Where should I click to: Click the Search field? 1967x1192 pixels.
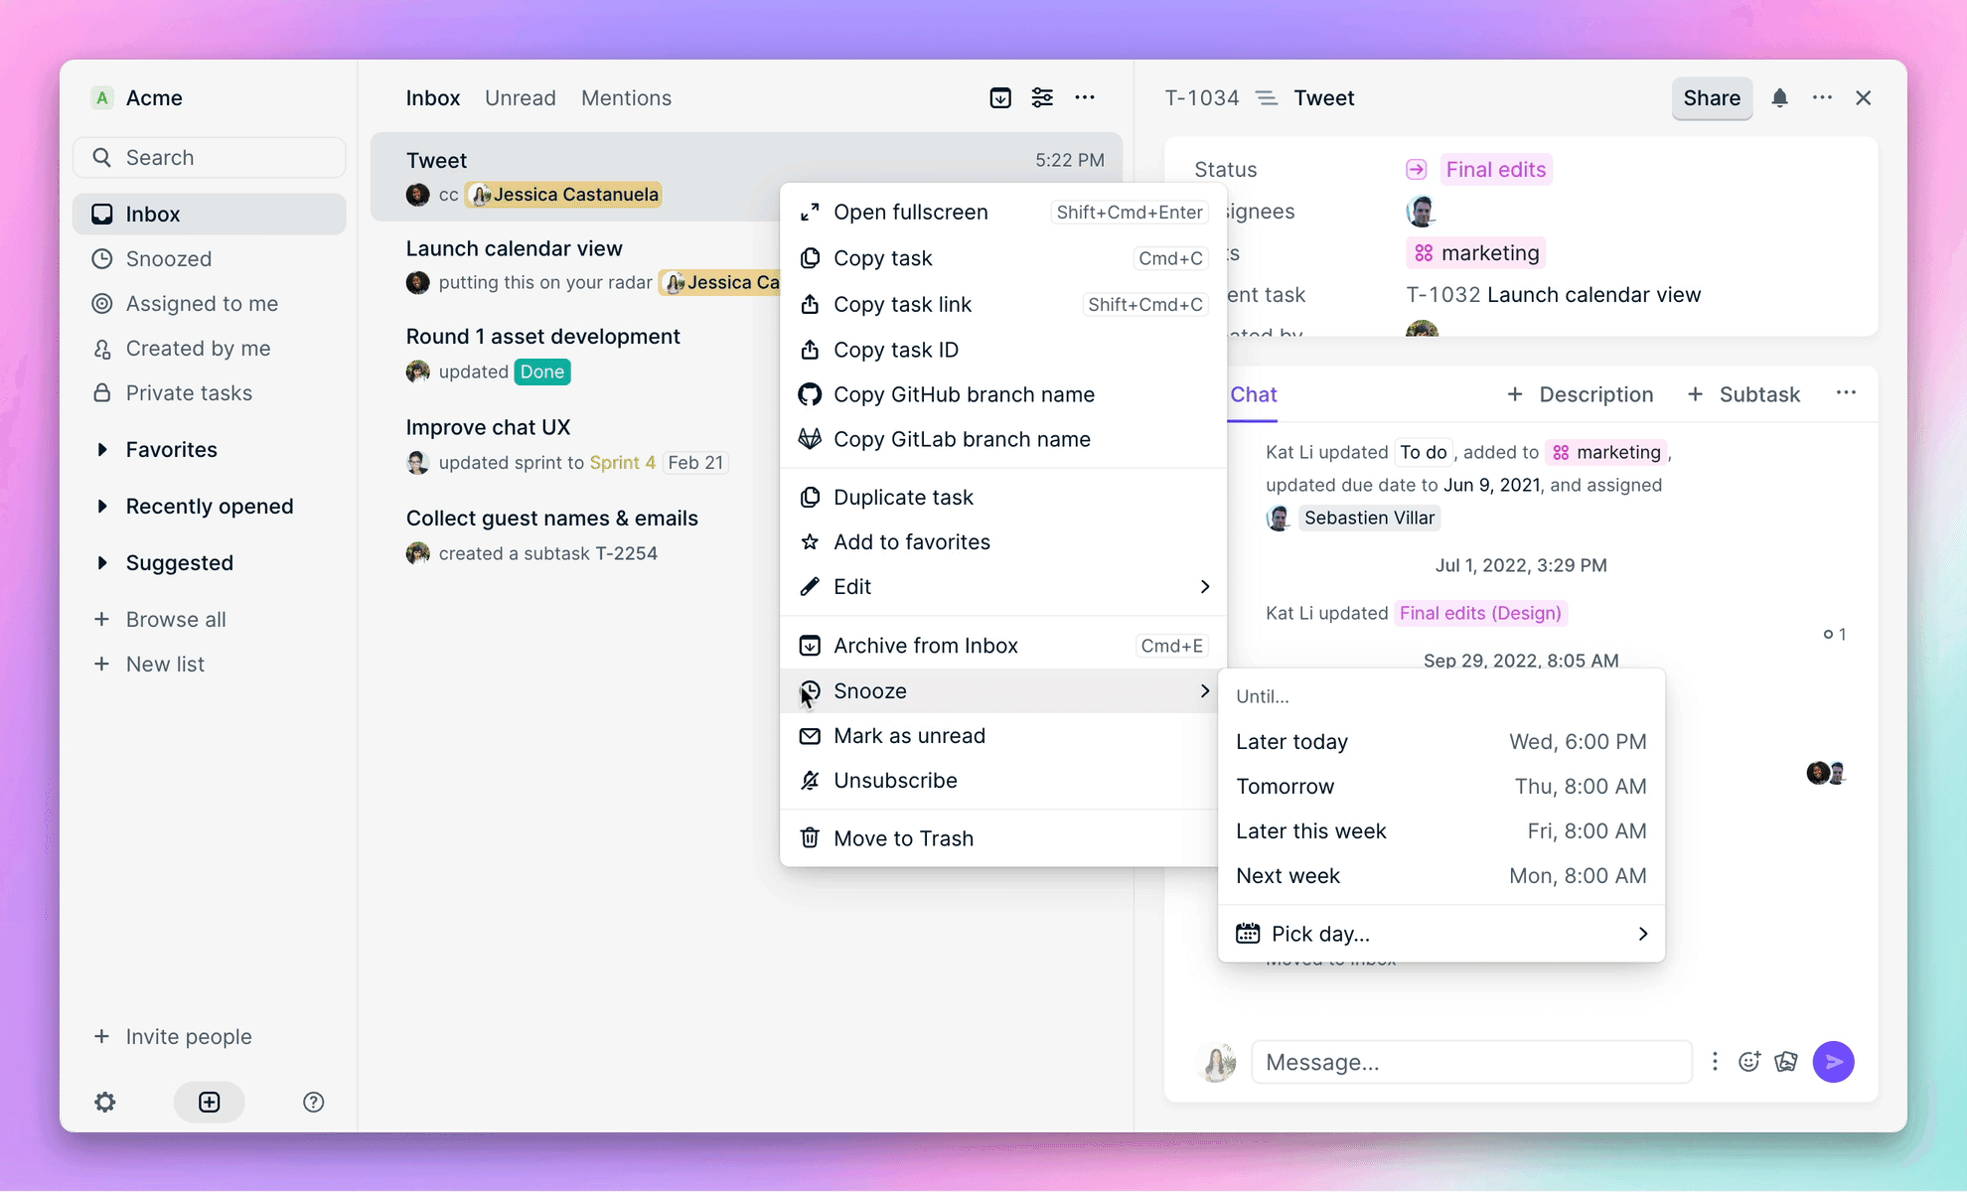tap(210, 157)
